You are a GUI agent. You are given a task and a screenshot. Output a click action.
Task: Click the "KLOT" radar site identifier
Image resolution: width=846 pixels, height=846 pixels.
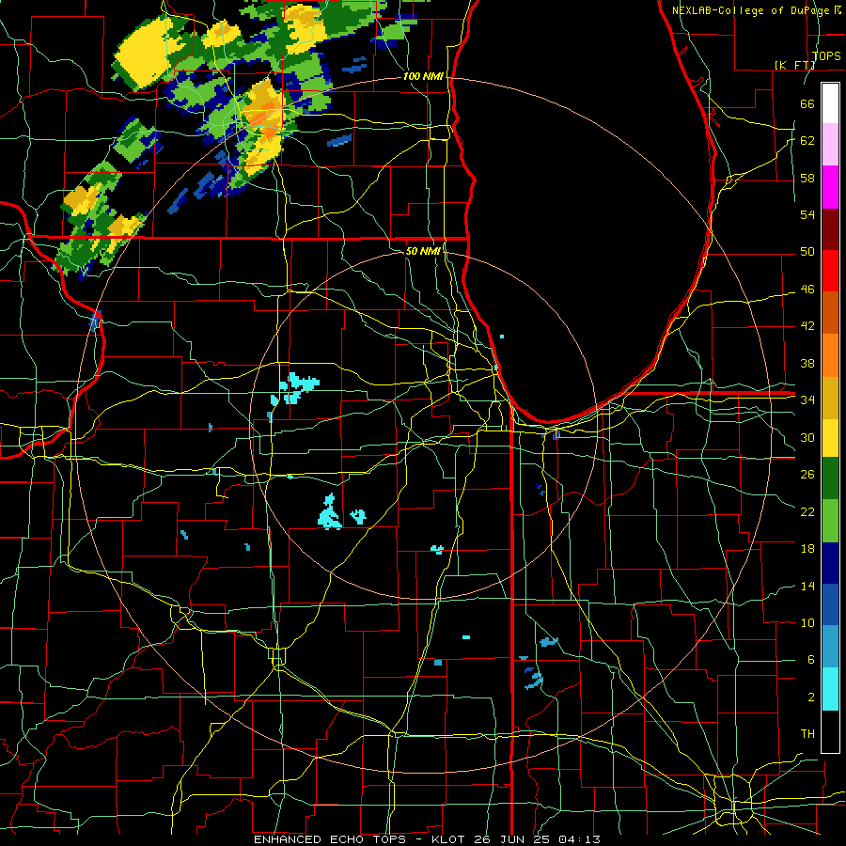click(x=449, y=839)
